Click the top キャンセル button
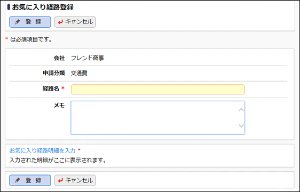 (75, 22)
